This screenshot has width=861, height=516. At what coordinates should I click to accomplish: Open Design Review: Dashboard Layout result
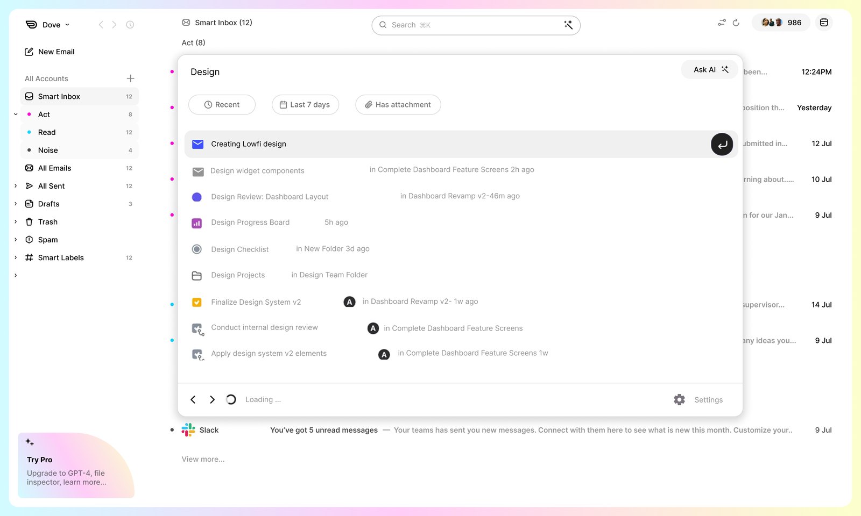point(270,197)
